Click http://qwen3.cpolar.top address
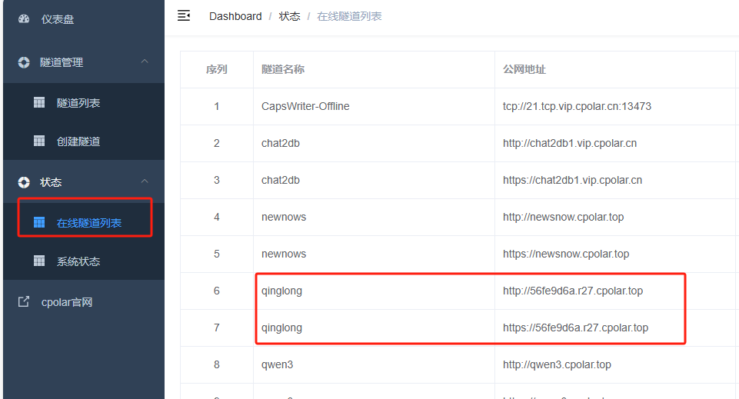The width and height of the screenshot is (739, 399). (557, 364)
